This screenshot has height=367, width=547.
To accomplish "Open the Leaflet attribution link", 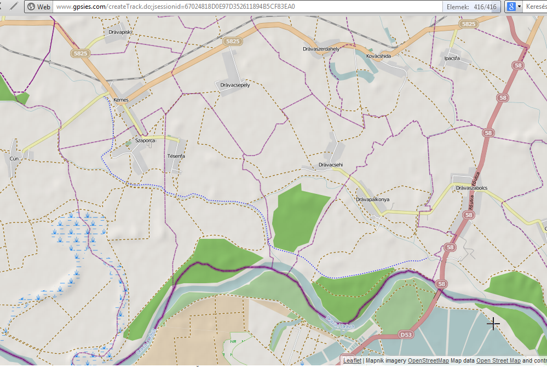I will 352,360.
